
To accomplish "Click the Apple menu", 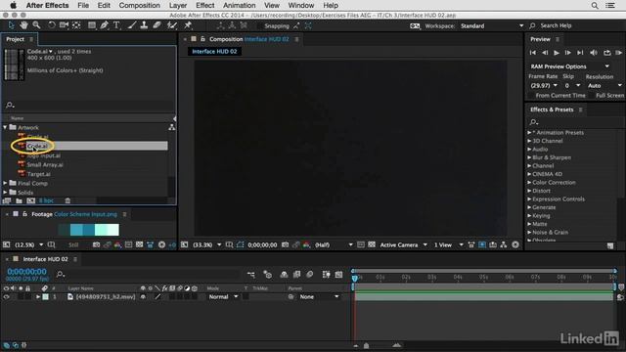I will point(13,5).
